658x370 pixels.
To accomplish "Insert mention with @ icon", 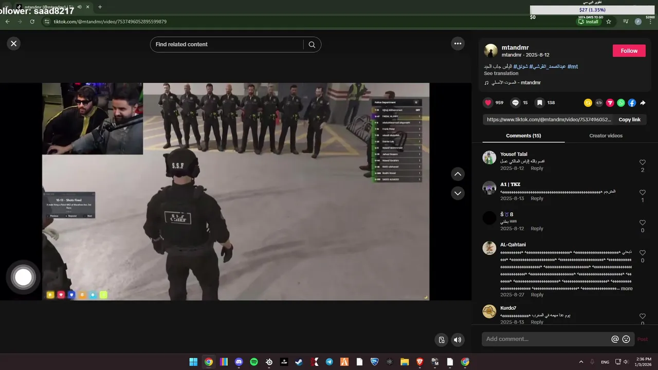I will tap(615, 339).
